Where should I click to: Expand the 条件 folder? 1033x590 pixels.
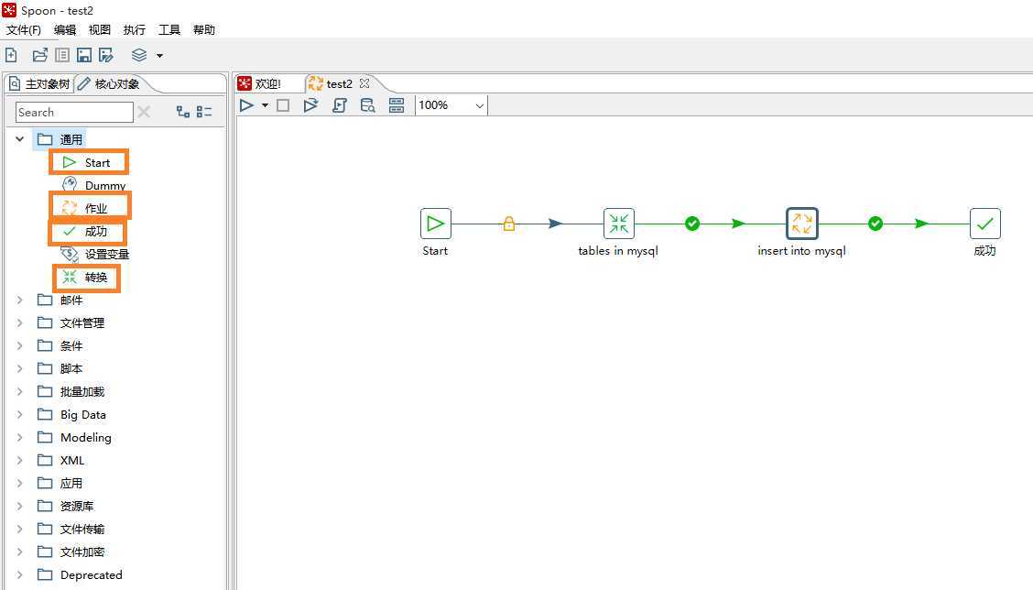[x=20, y=345]
